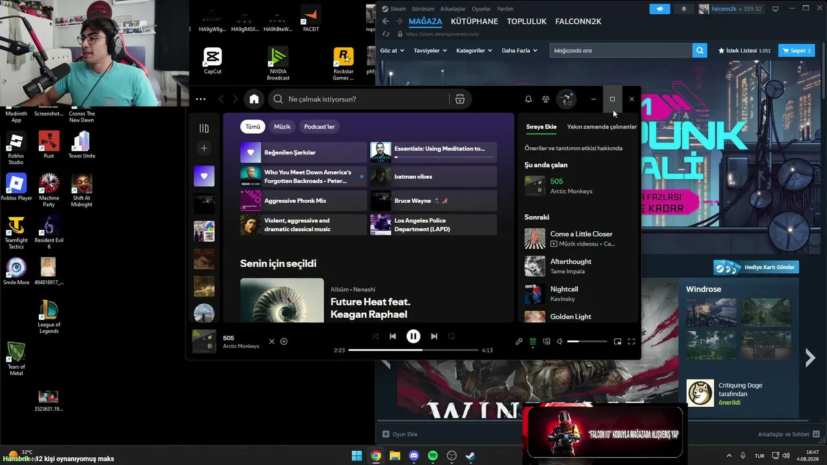Open Sepet cart in Steam
827x465 pixels.
(797, 50)
